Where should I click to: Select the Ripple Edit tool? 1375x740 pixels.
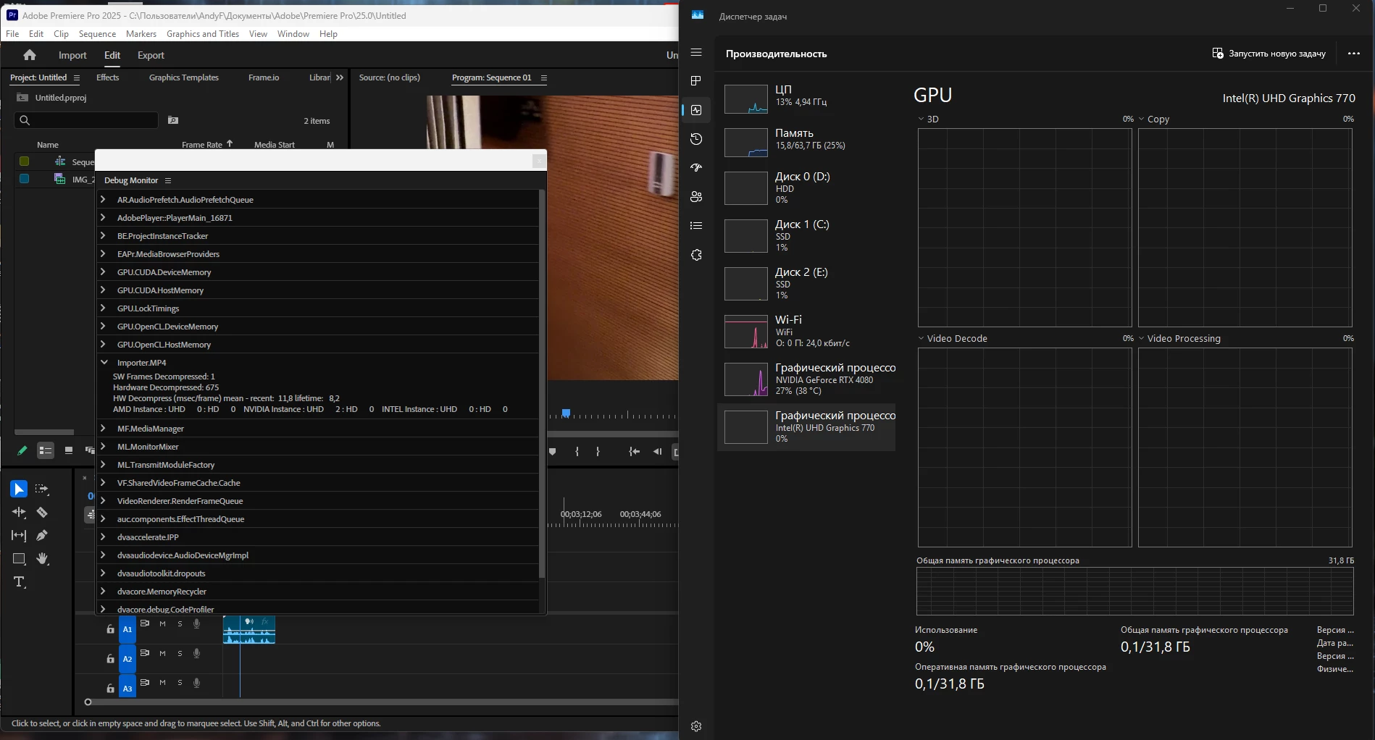19,513
